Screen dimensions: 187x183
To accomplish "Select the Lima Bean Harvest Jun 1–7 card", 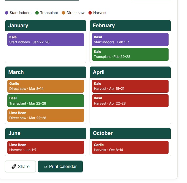I will pos(46,147).
